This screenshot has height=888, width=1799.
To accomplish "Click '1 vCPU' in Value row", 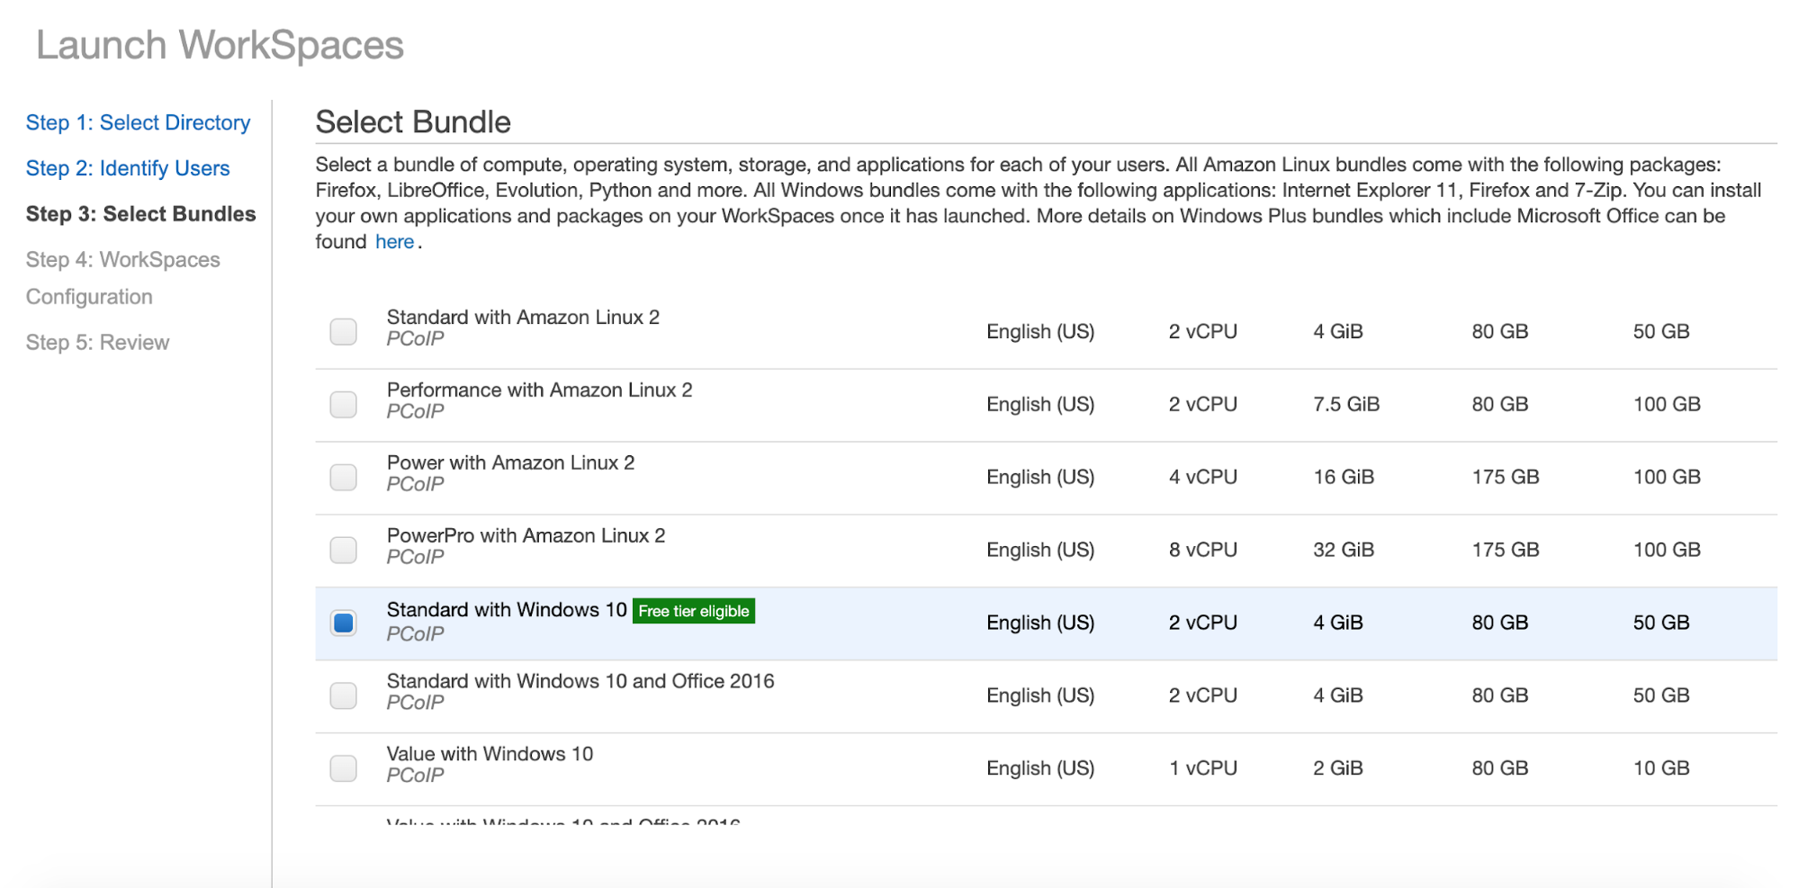I will 1202,768.
